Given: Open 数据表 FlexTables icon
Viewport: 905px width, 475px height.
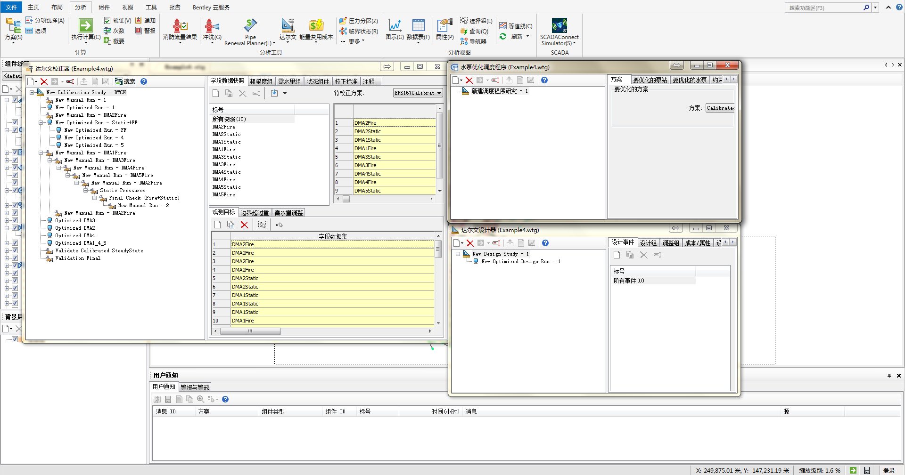Looking at the screenshot, I should coord(418,25).
